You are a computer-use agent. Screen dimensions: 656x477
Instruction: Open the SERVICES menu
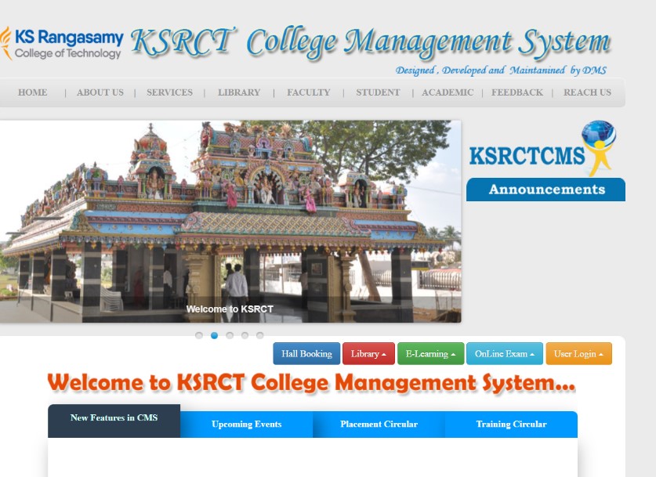point(169,92)
